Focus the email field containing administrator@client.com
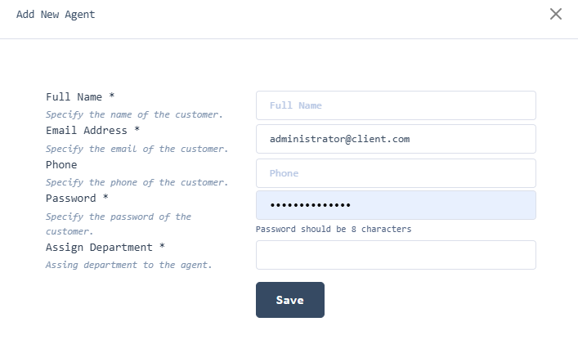 tap(396, 139)
